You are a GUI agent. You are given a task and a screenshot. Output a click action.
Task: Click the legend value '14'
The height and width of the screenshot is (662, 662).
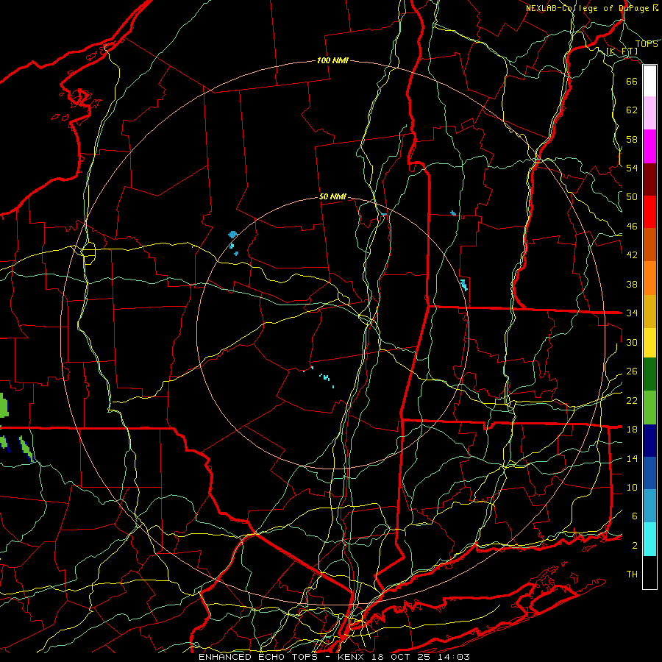point(632,458)
